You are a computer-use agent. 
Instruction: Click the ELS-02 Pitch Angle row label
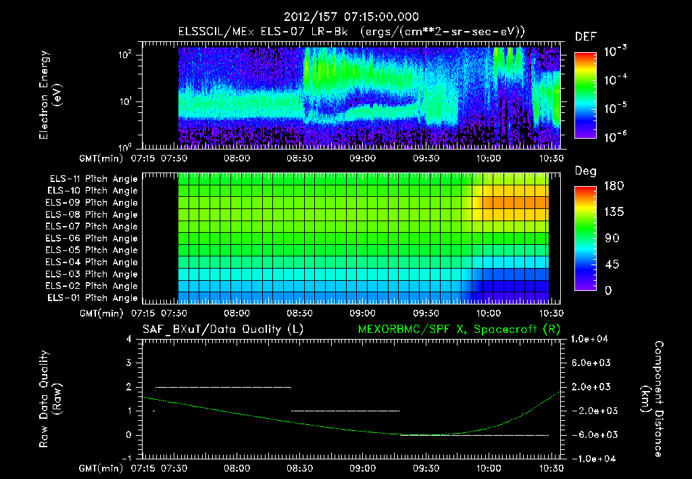coord(91,286)
